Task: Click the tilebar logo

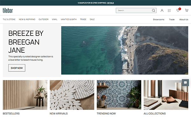Action: [8, 10]
